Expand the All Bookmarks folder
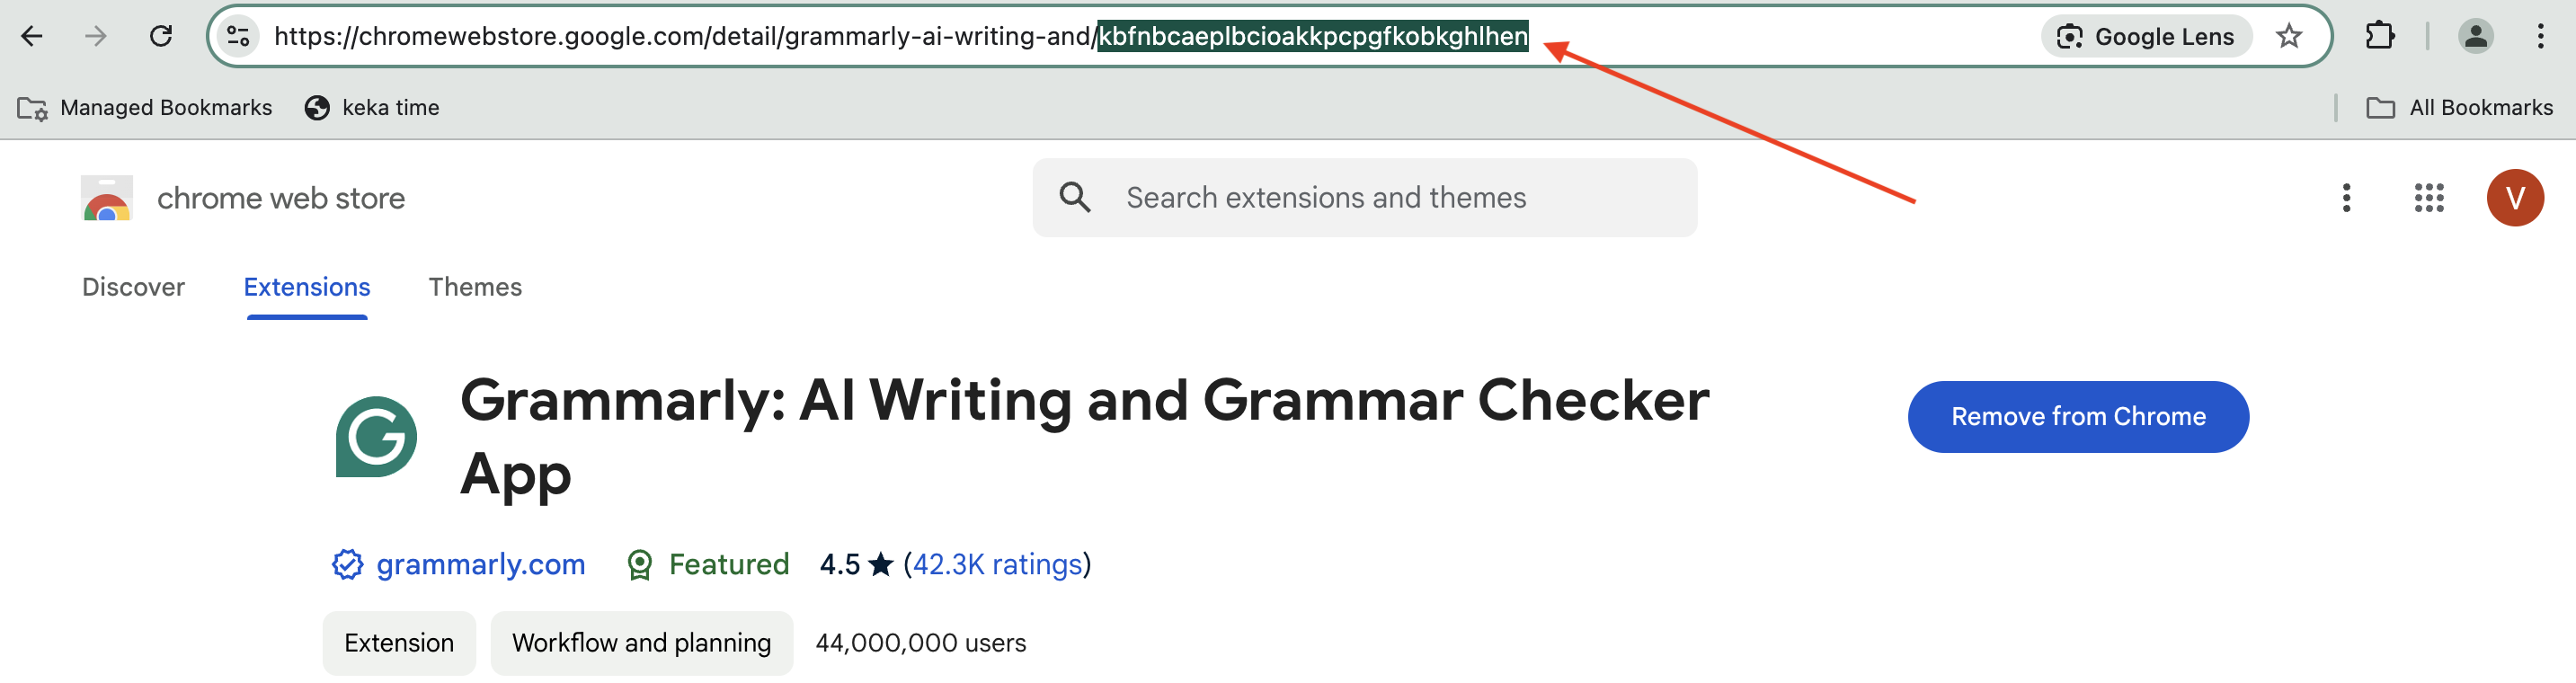Screen dimensions: 2576x683 pyautogui.click(x=2459, y=108)
